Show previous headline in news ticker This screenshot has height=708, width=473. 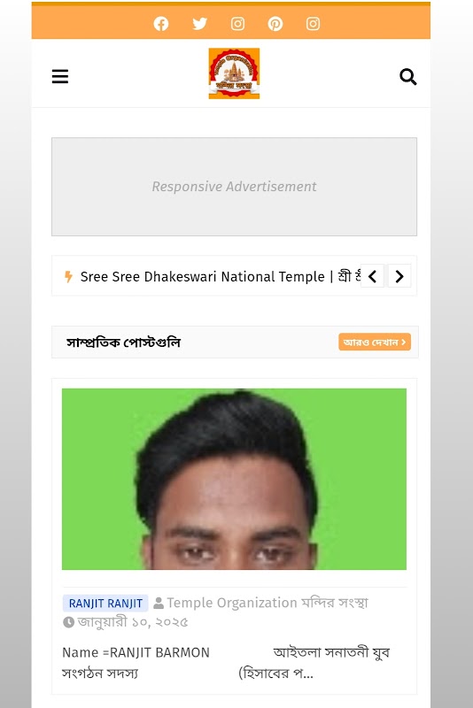click(372, 276)
